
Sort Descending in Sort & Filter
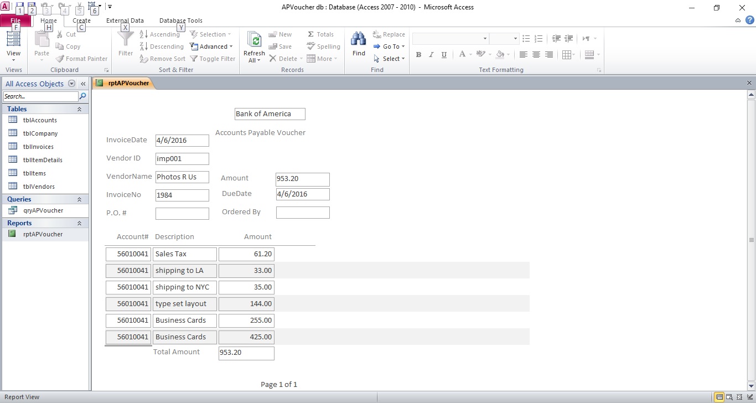click(x=162, y=46)
